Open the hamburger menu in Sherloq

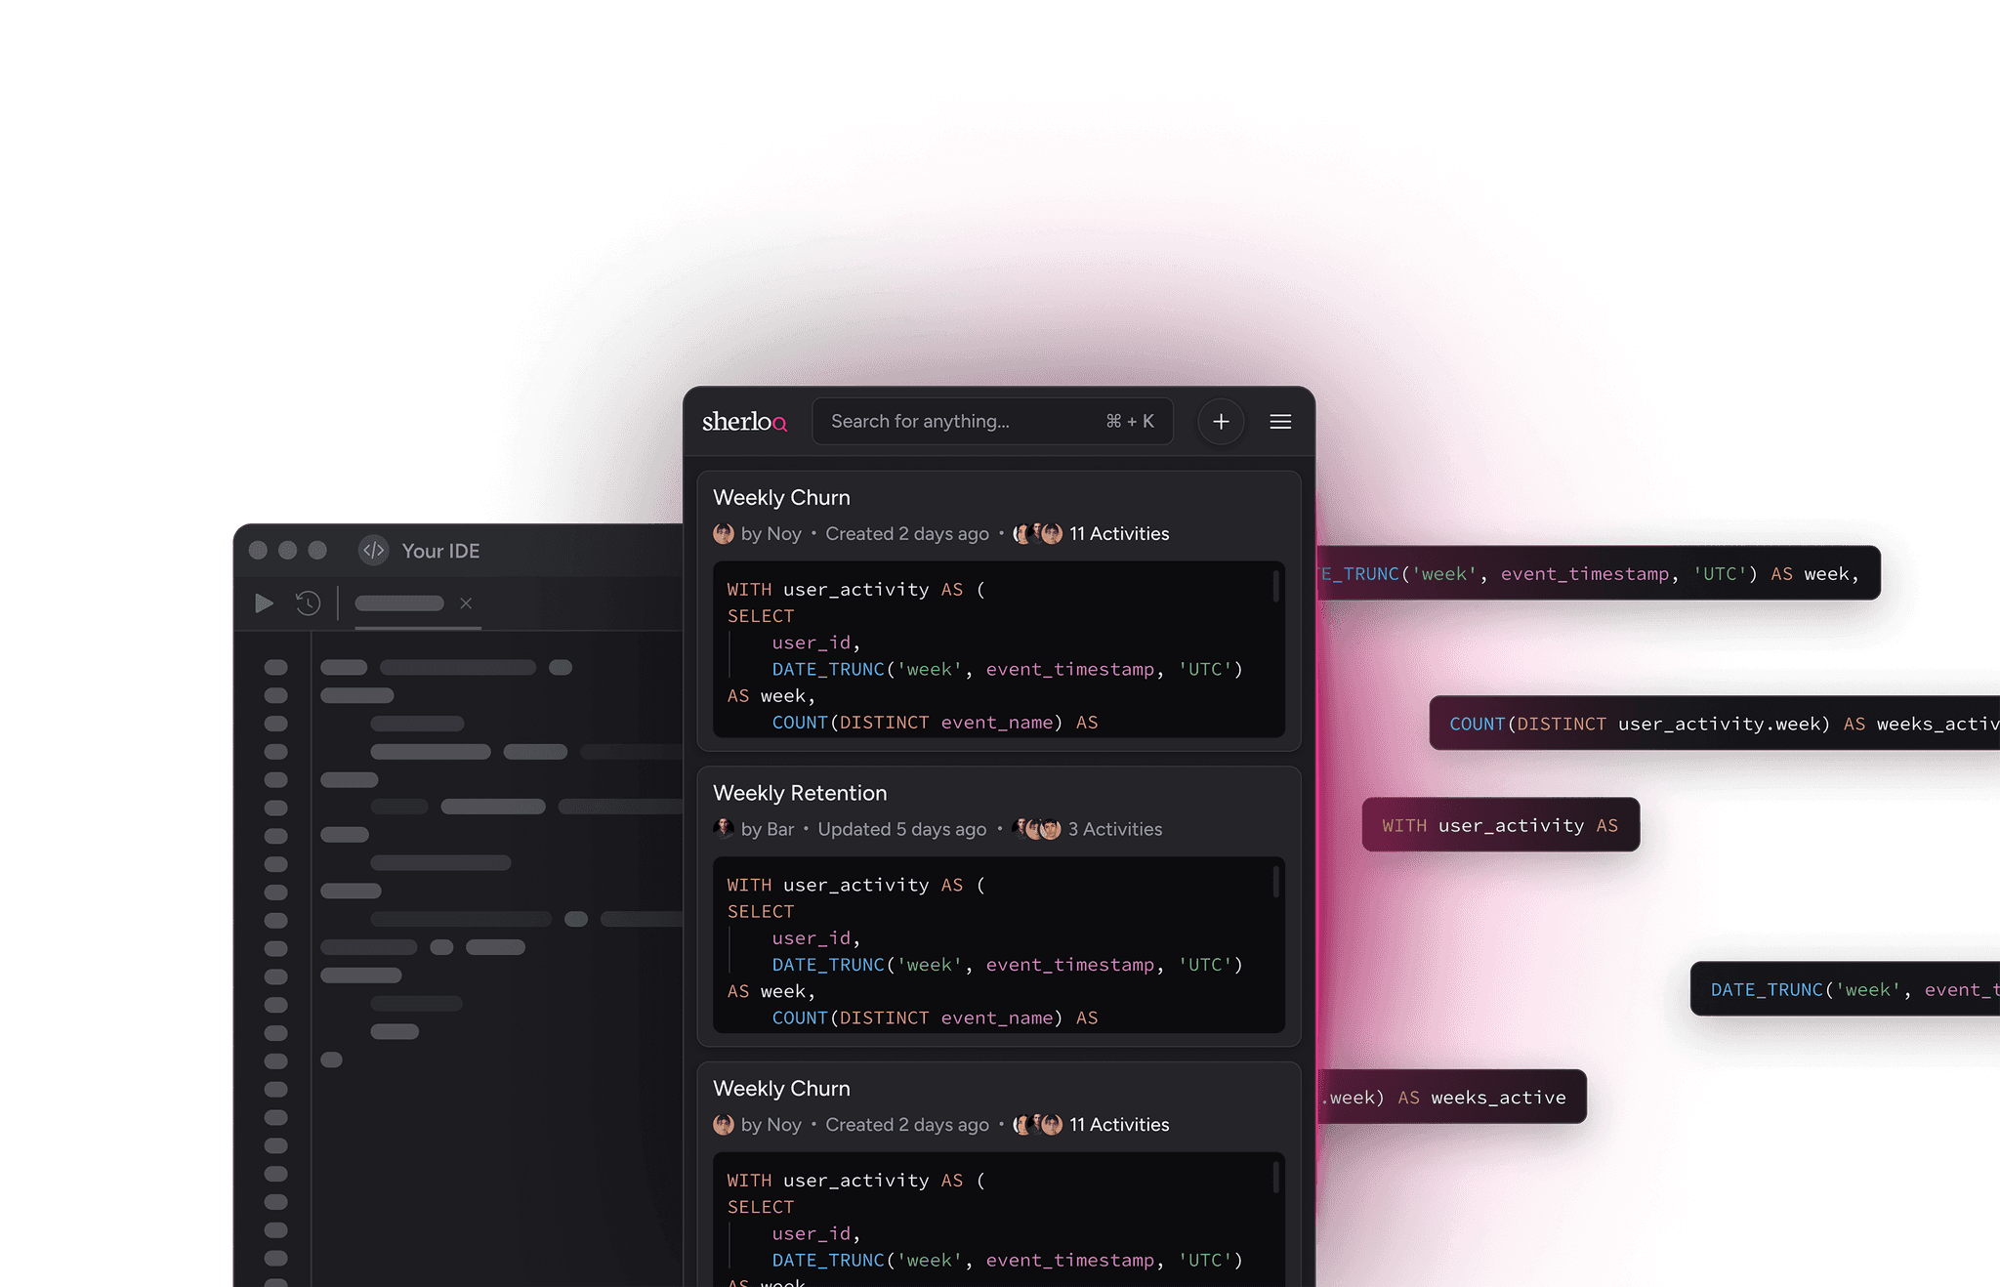[x=1279, y=421]
